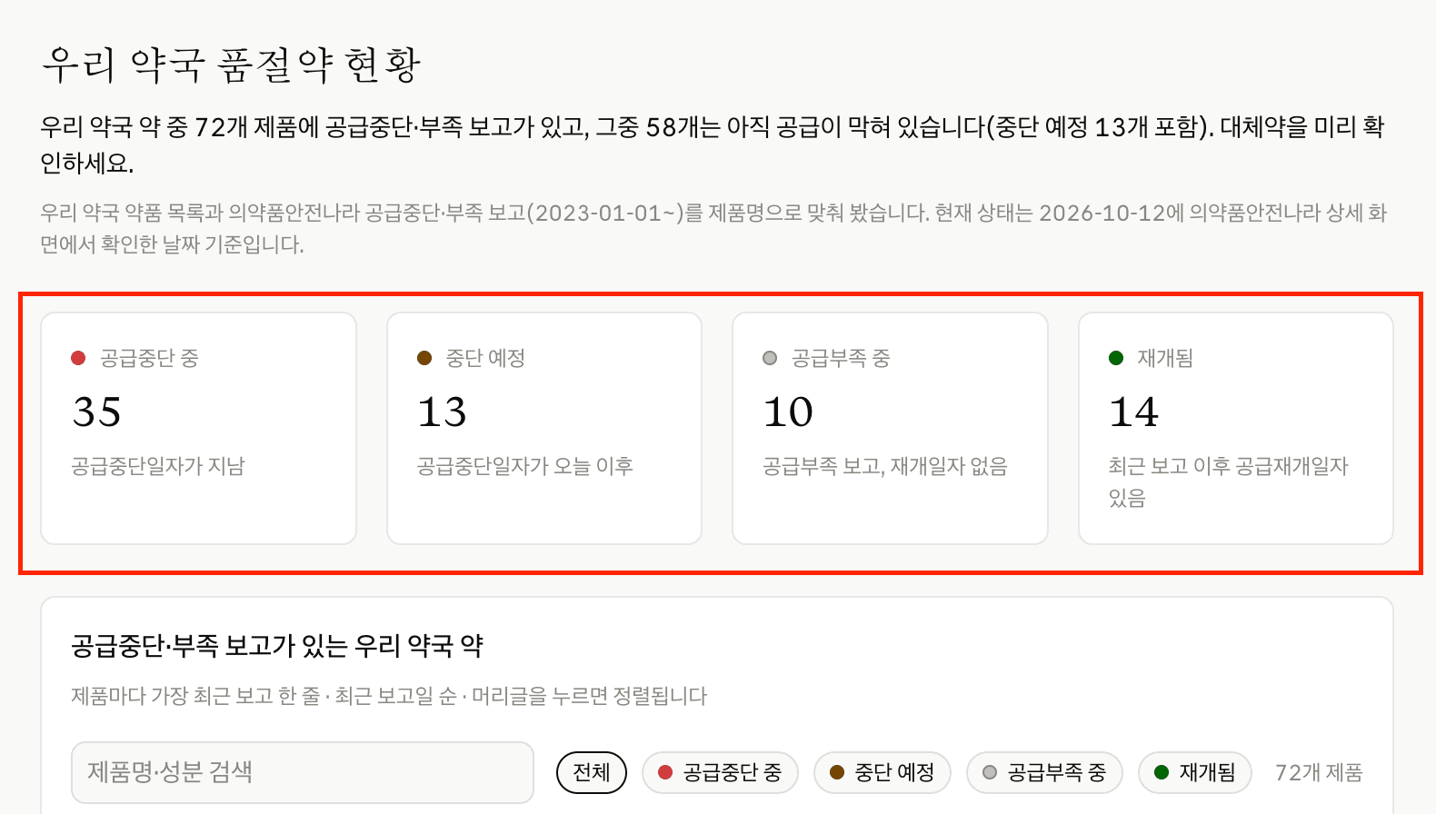Click the gray dot on 공급부족 중 card
Viewport: 1436px width, 814px height.
coord(770,358)
